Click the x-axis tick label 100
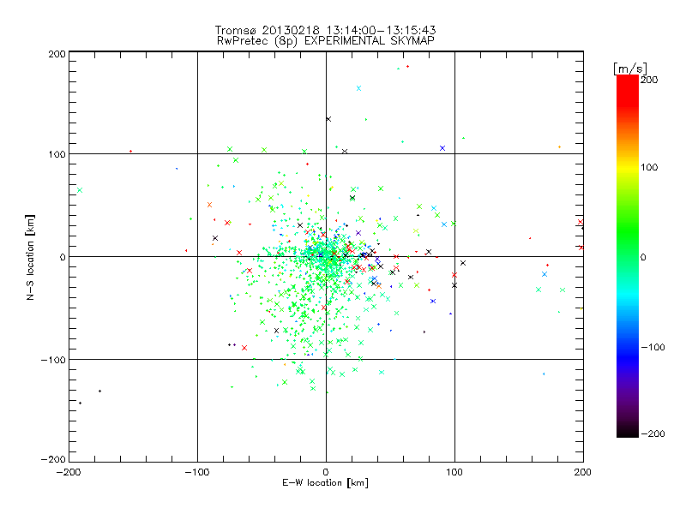 (x=454, y=472)
